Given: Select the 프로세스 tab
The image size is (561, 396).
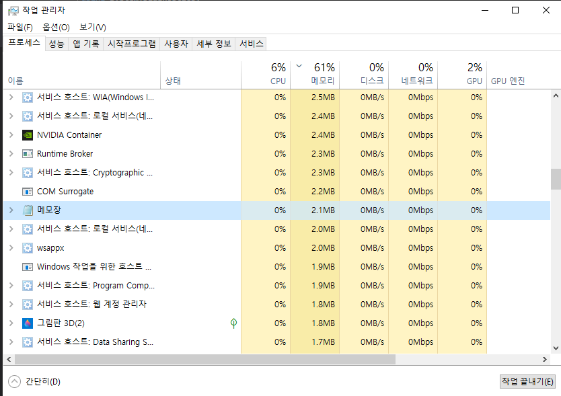Looking at the screenshot, I should coord(24,43).
